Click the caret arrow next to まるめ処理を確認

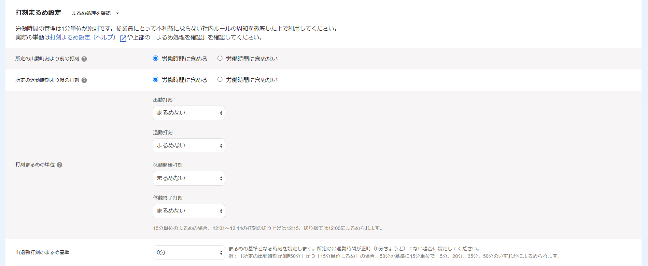pyautogui.click(x=117, y=13)
